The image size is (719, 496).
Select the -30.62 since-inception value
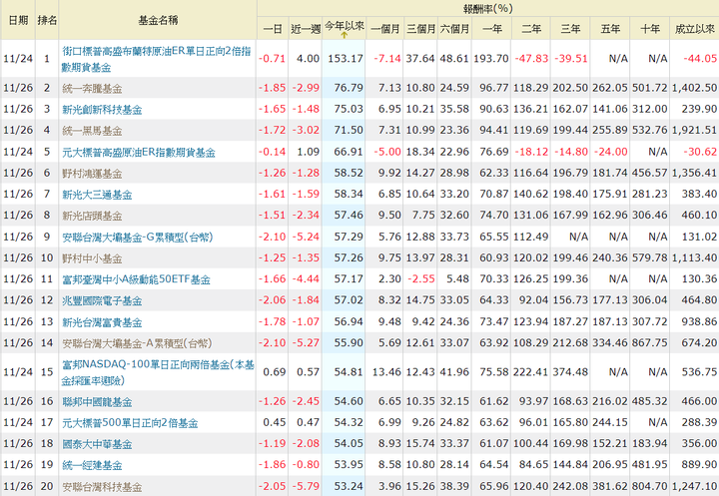(700, 152)
